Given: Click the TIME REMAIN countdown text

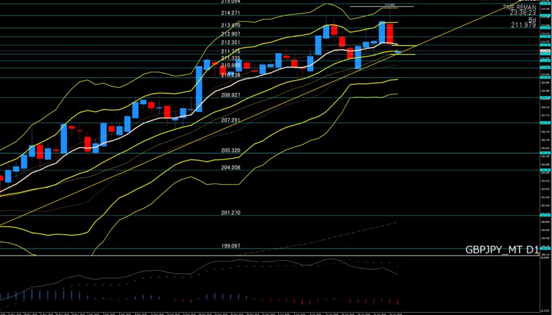Looking at the screenshot, I should (520, 10).
